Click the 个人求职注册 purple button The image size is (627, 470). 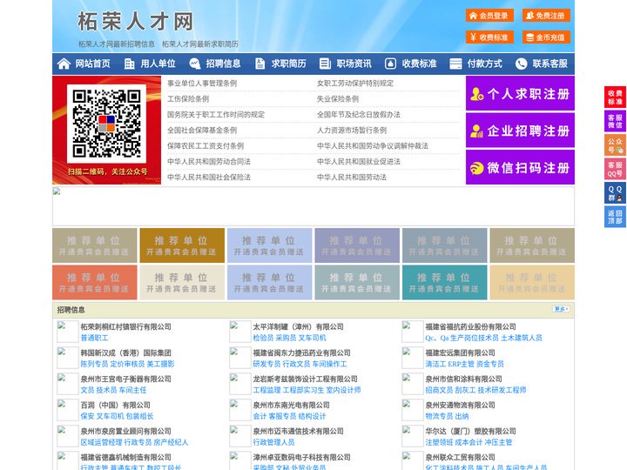pyautogui.click(x=520, y=93)
